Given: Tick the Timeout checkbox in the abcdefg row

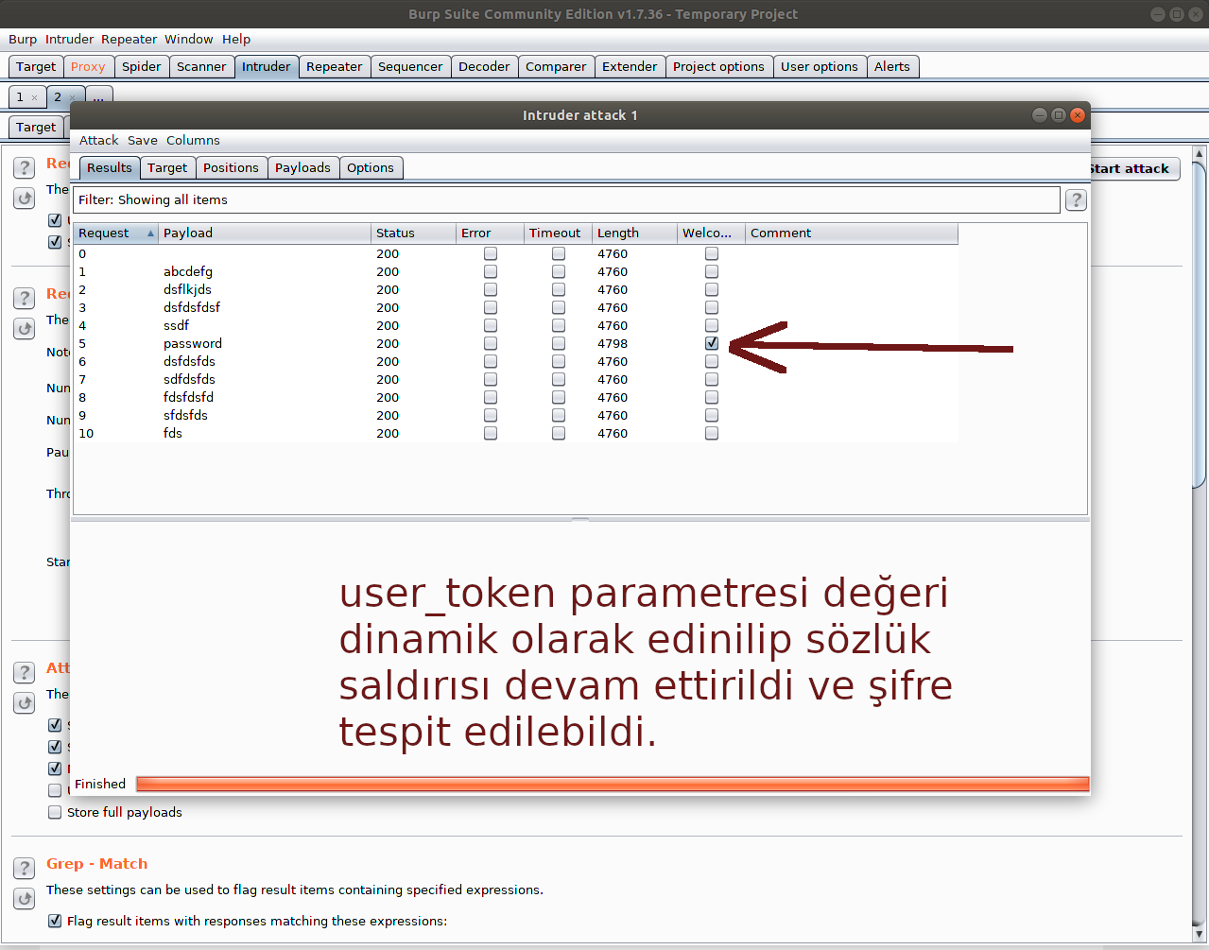Looking at the screenshot, I should [559, 272].
